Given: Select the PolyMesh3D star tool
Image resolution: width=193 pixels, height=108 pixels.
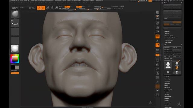Looking at the screenshot, I should [x=168, y=72].
